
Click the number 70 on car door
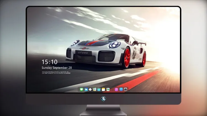[134, 53]
